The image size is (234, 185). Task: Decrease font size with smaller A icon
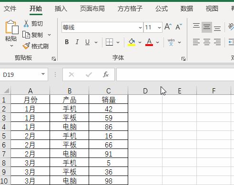pos(179,27)
